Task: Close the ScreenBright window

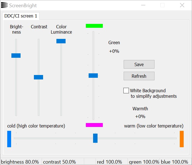Action: (182, 5)
